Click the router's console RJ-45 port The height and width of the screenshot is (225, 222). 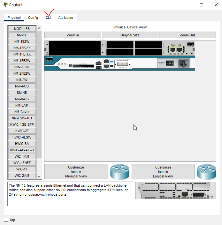[106, 62]
